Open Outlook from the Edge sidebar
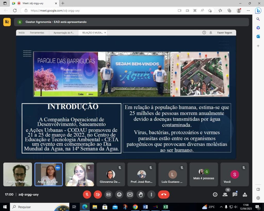 (x=258, y=36)
